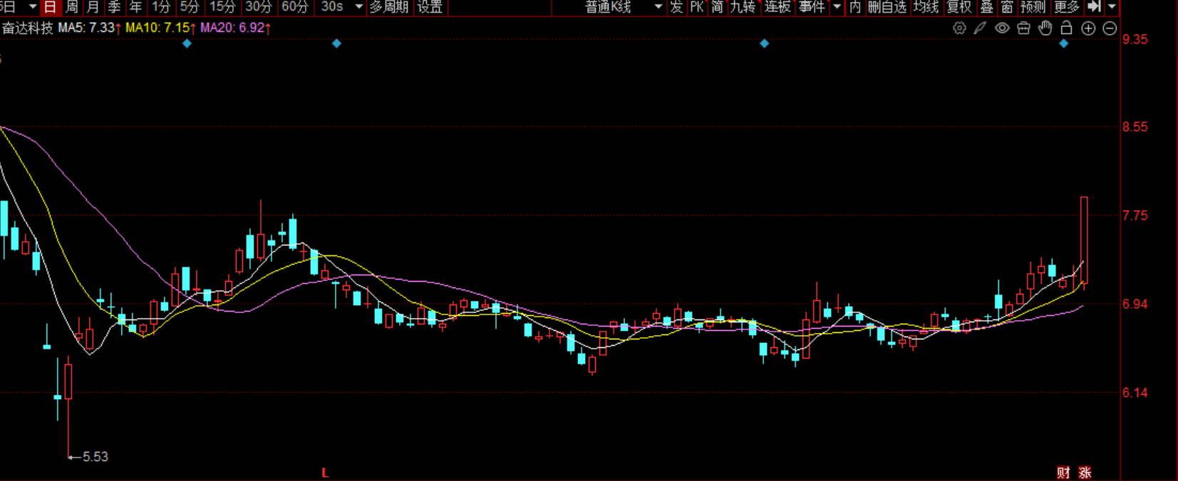Select the 1分 minute period tab

(161, 7)
